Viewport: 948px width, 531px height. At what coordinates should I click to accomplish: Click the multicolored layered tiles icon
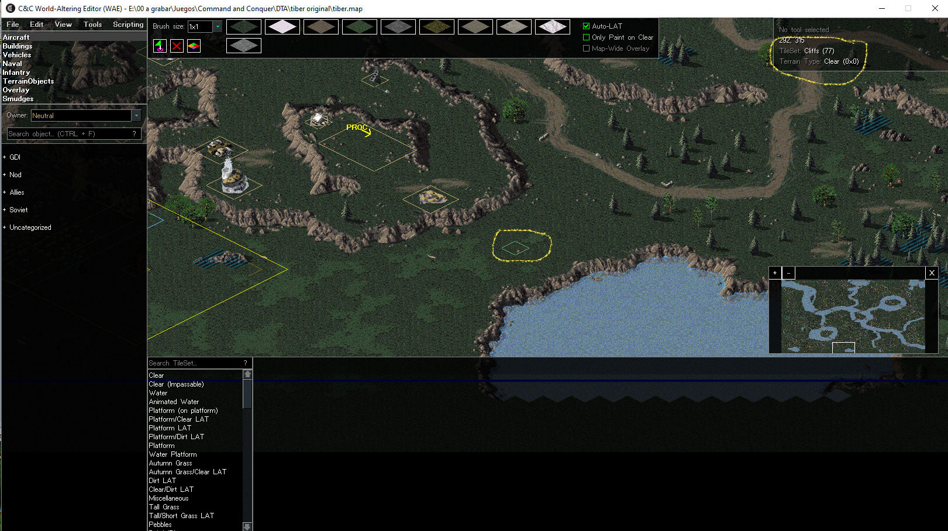pos(194,46)
